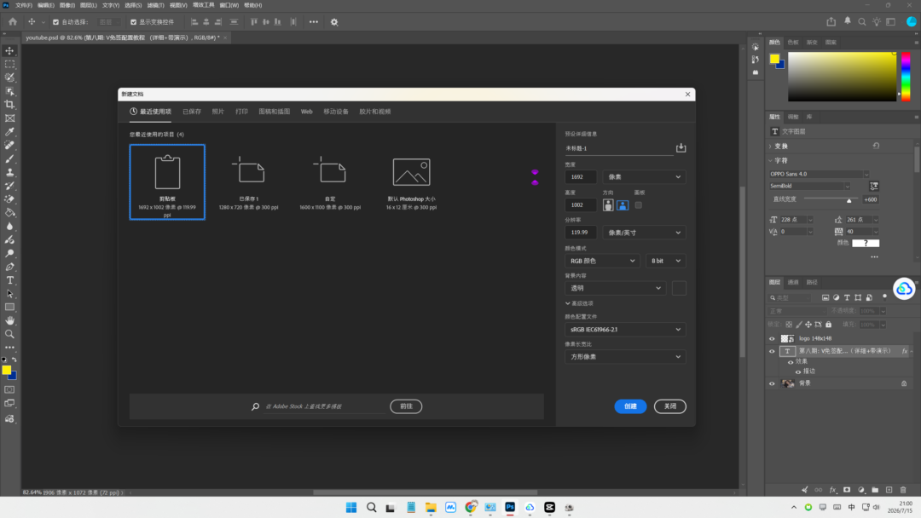Click the add layer mask icon
Screen dimensions: 921x518
point(847,490)
